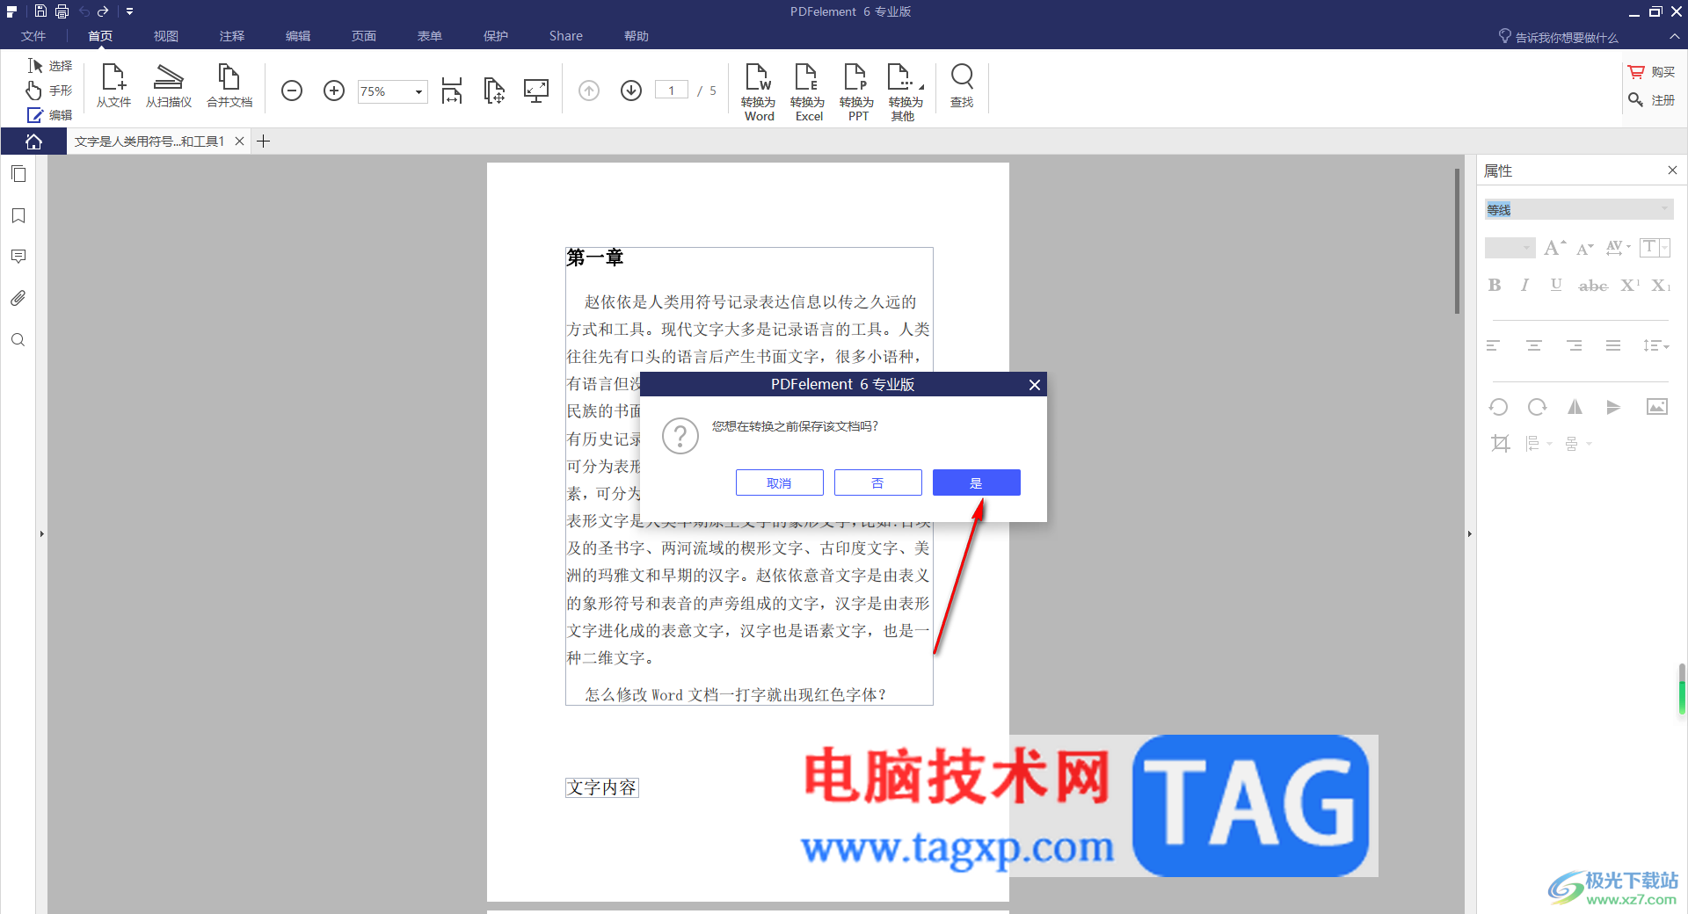The width and height of the screenshot is (1688, 914).
Task: Click 转换为 Excel icon
Action: point(808,91)
